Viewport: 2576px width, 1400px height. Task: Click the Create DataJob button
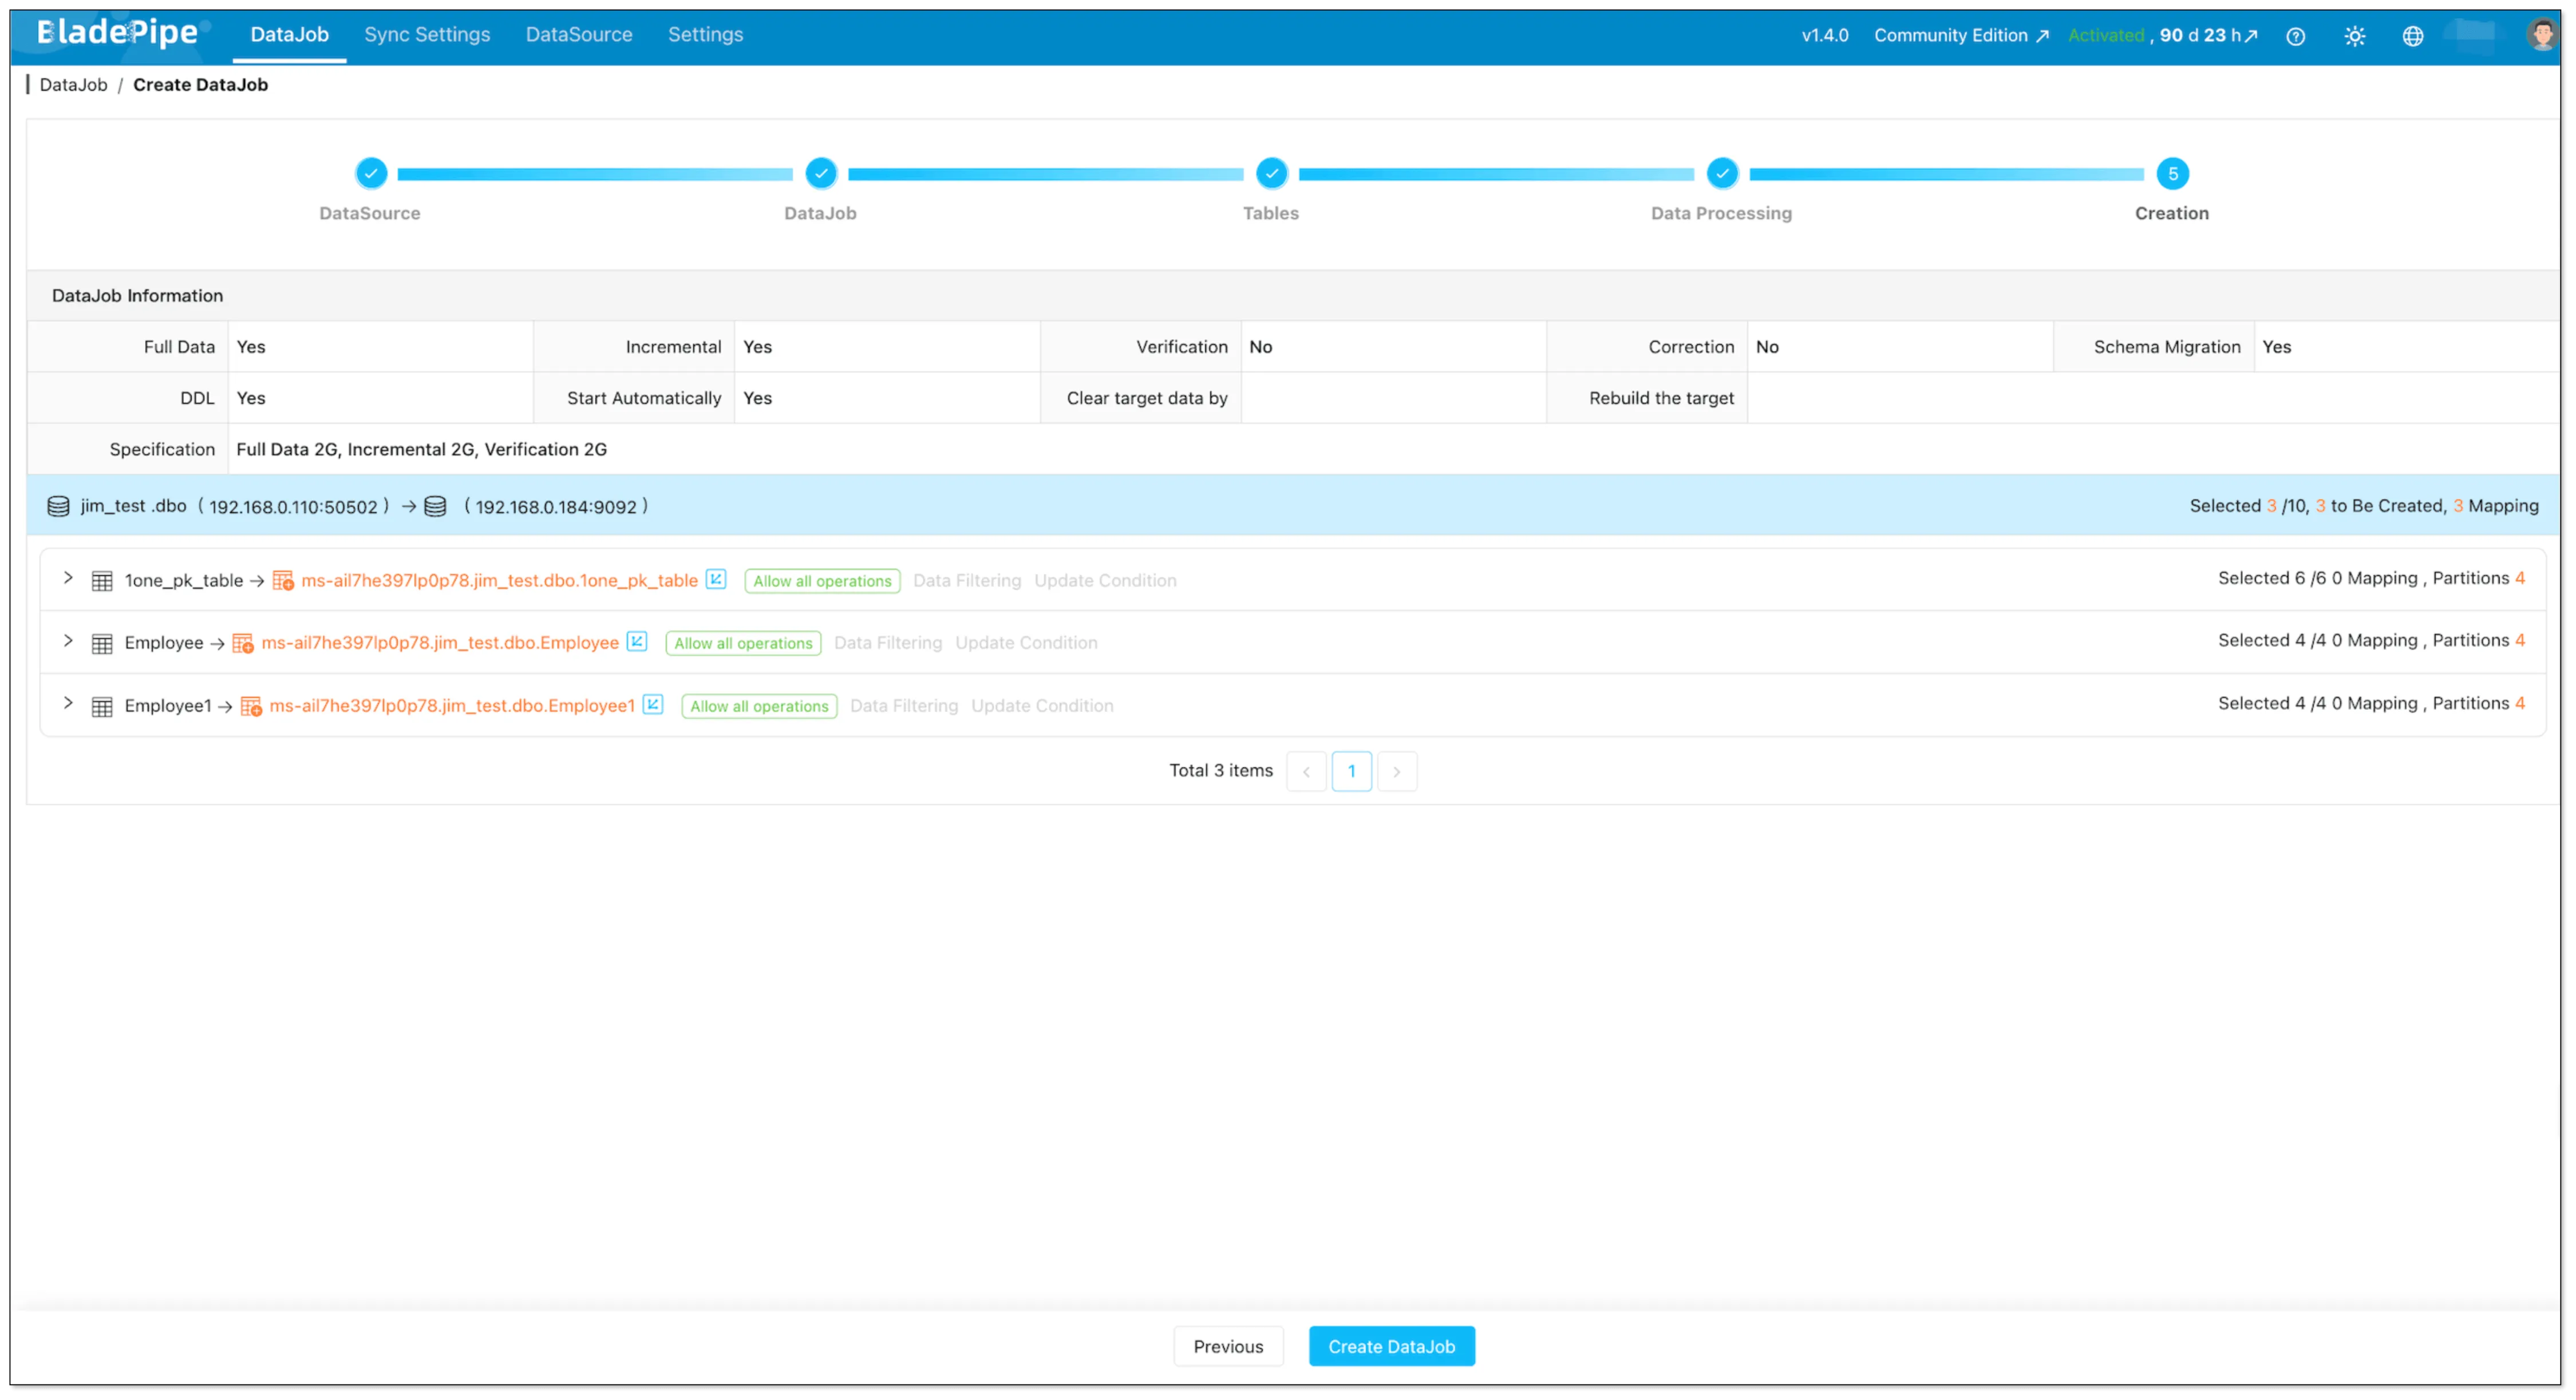[x=1391, y=1346]
